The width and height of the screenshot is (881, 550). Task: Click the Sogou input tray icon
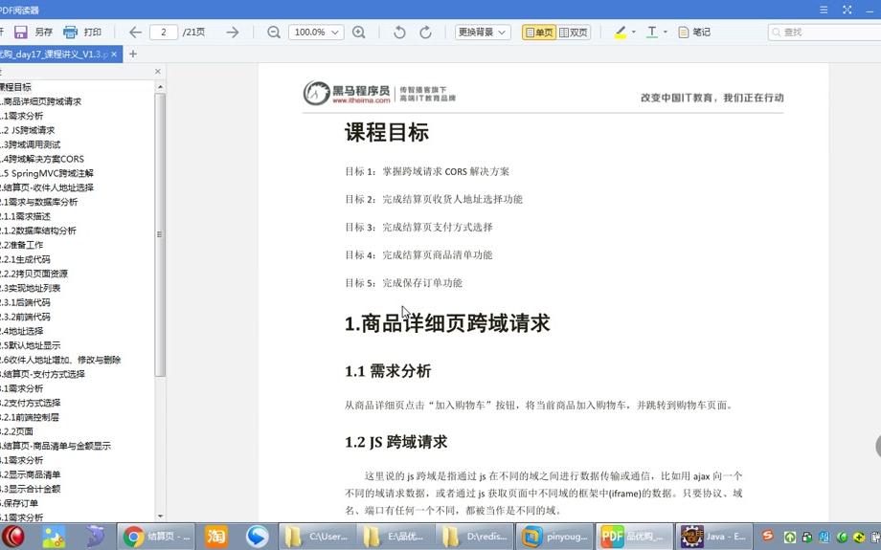767,536
